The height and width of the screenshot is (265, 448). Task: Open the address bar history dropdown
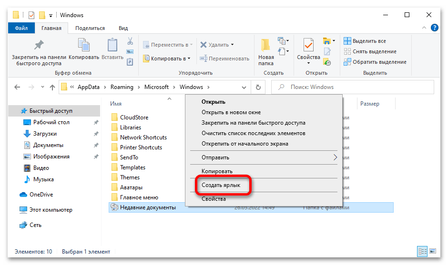244,87
